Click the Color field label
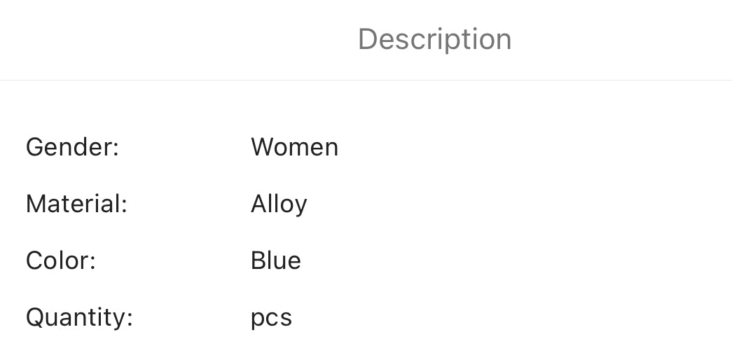Screen dimensions: 732x353 tap(61, 261)
